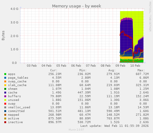Image resolution: width=153 pixels, height=133 pixels.
Task: Select the 'mapped' legend label
Action: tap(14, 115)
